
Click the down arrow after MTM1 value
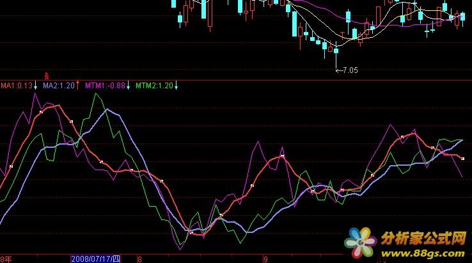[129, 85]
